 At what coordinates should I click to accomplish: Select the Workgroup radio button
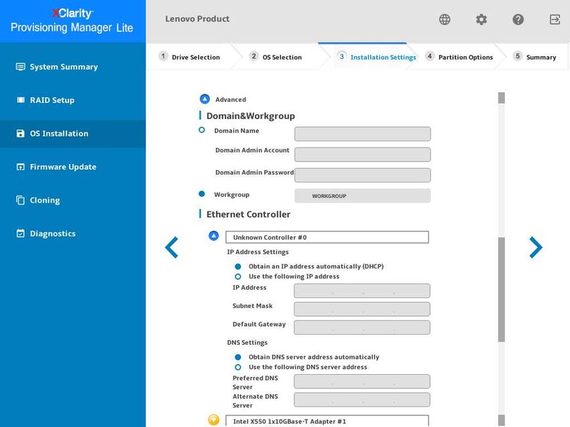pos(202,194)
